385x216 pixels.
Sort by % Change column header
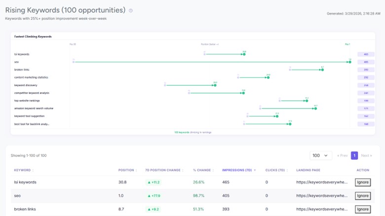point(203,170)
